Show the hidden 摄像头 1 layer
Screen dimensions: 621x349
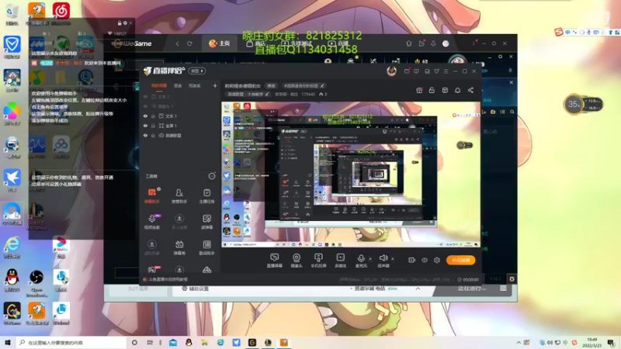[145, 106]
